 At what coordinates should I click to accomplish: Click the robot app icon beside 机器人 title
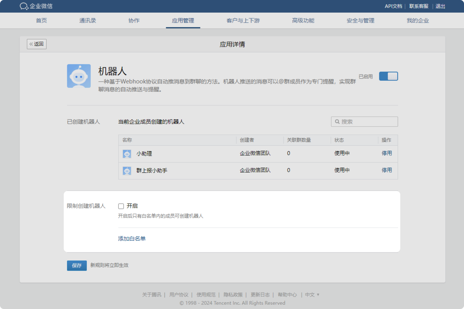(x=79, y=76)
